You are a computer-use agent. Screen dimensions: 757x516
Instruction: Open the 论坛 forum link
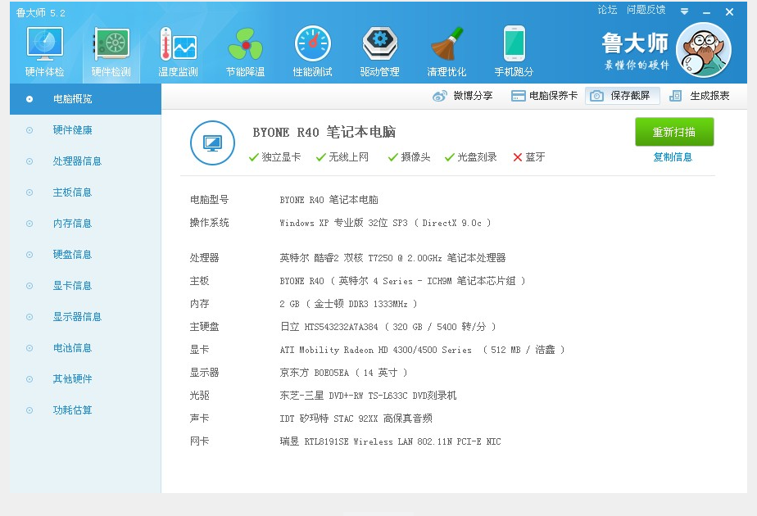(x=607, y=10)
